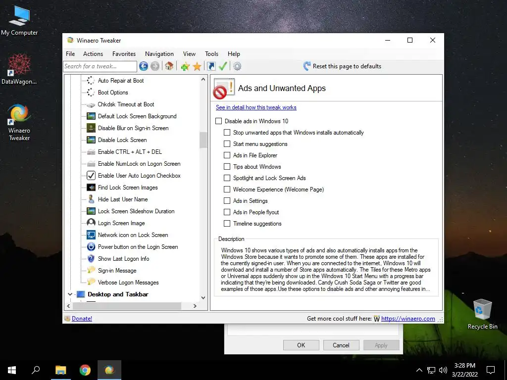Viewport: 507px width, 380px height.
Task: Click the Lock Screen Slideshow Duration icon
Action: coord(91,211)
